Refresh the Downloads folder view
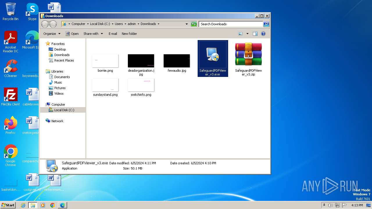 pos(194,24)
